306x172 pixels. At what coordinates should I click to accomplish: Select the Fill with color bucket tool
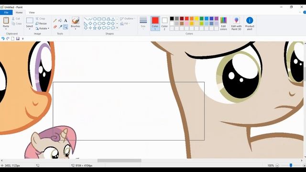(60, 21)
